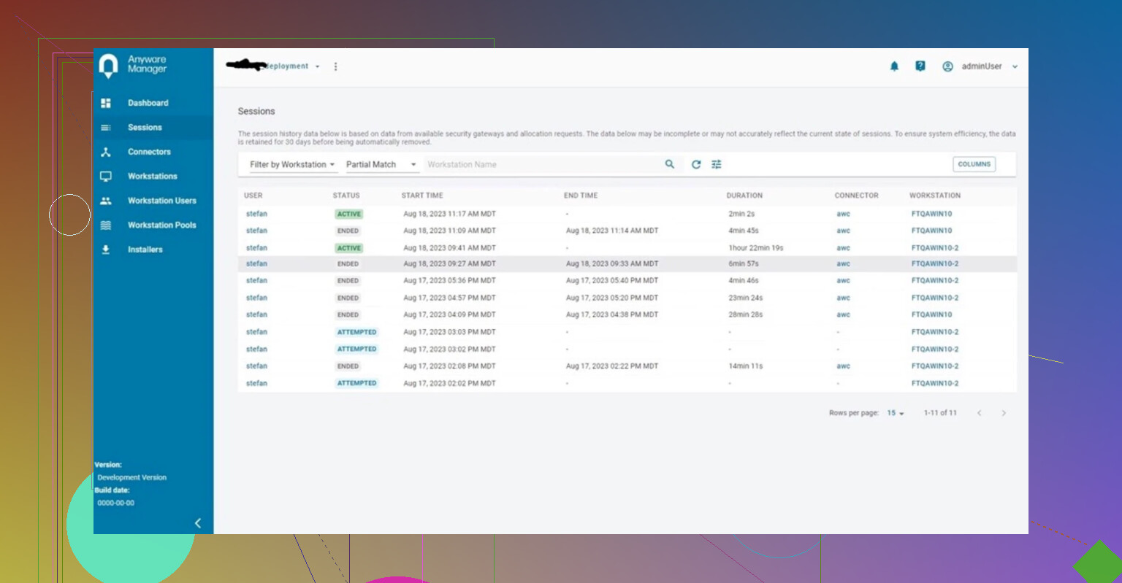Viewport: 1122px width, 583px height.
Task: Click the search magnifier icon
Action: [x=669, y=164]
